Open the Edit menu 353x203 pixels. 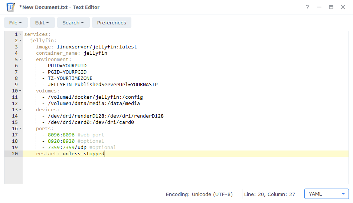(x=42, y=23)
